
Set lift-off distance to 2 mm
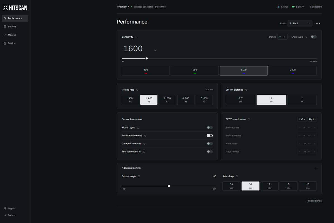pos(302,100)
